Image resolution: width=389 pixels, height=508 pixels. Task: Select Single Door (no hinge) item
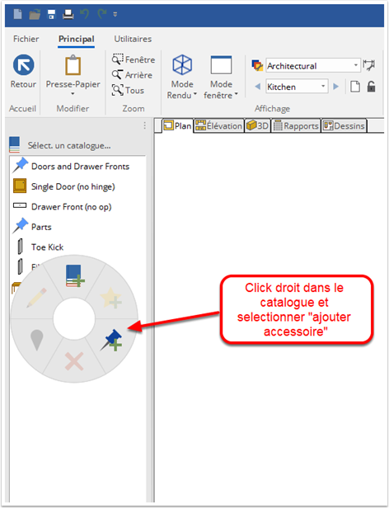tap(73, 186)
